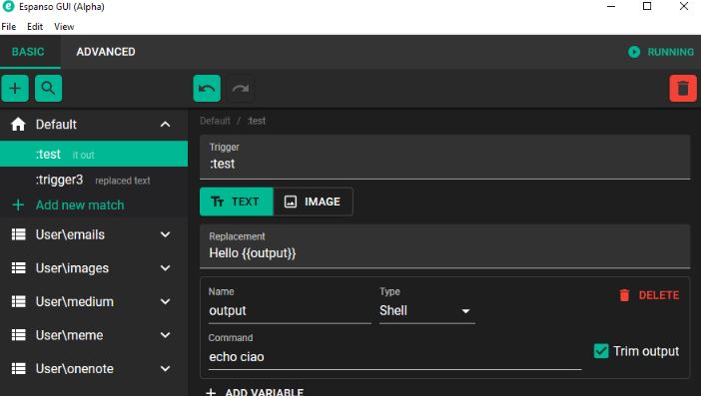This screenshot has height=396, width=701.
Task: Click ADD VARIABLE button
Action: 255,392
